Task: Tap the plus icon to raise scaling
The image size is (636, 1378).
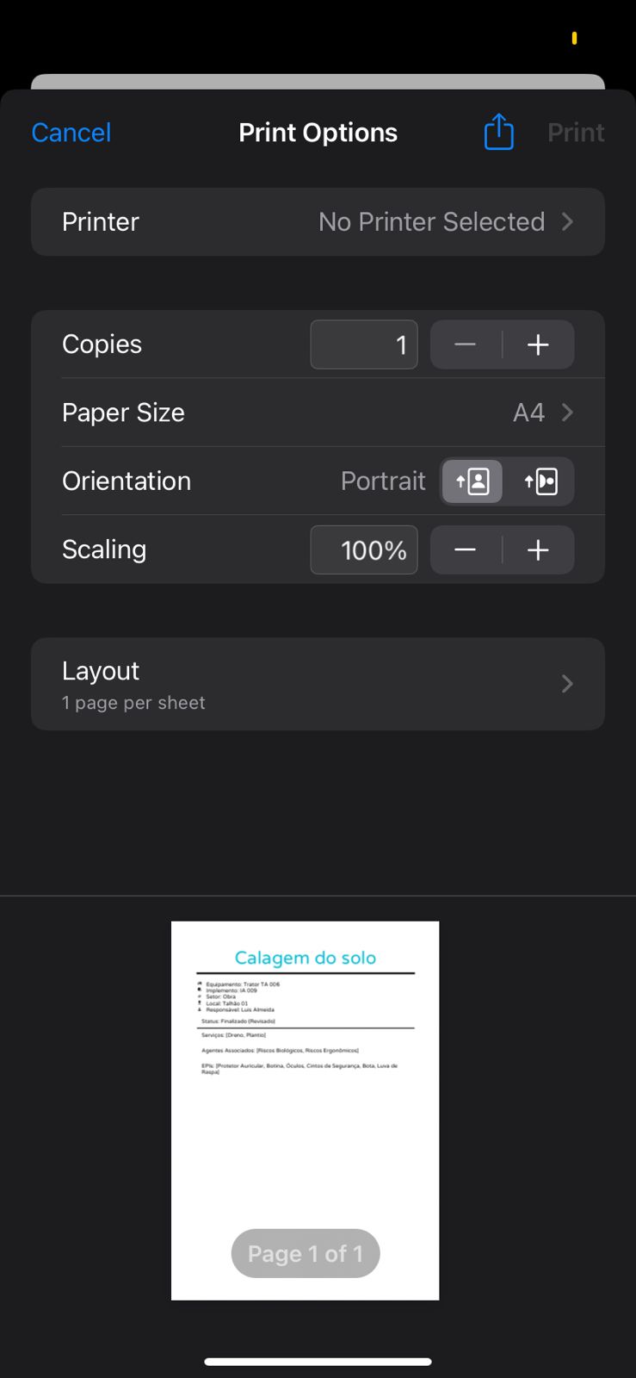Action: (537, 549)
